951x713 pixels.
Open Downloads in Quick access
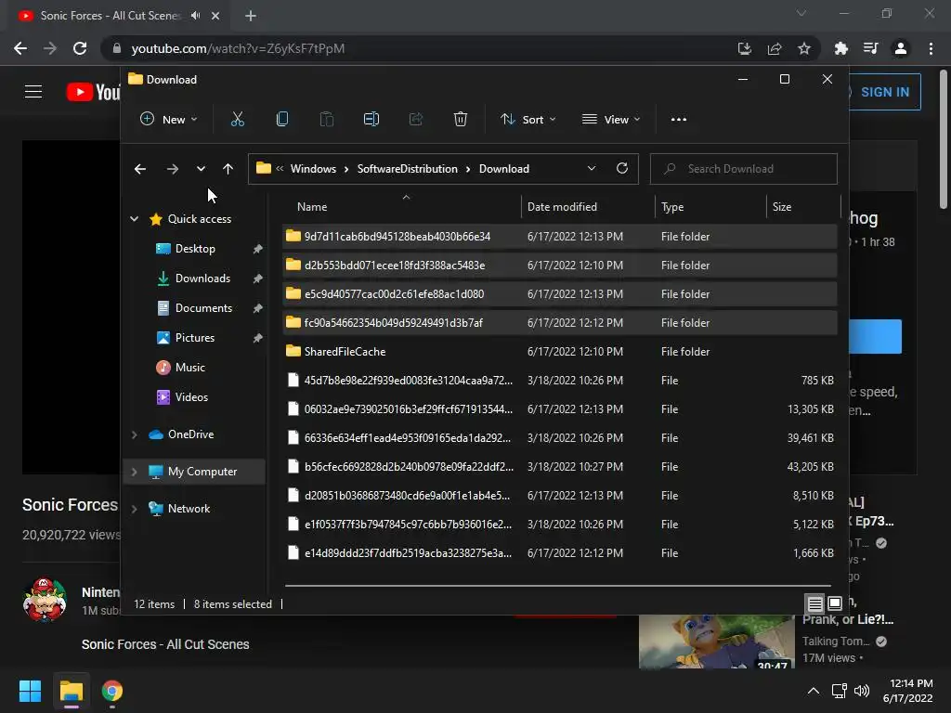(202, 279)
